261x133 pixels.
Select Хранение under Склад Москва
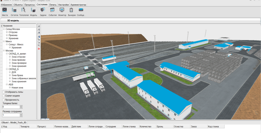pyautogui.click(x=13, y=38)
